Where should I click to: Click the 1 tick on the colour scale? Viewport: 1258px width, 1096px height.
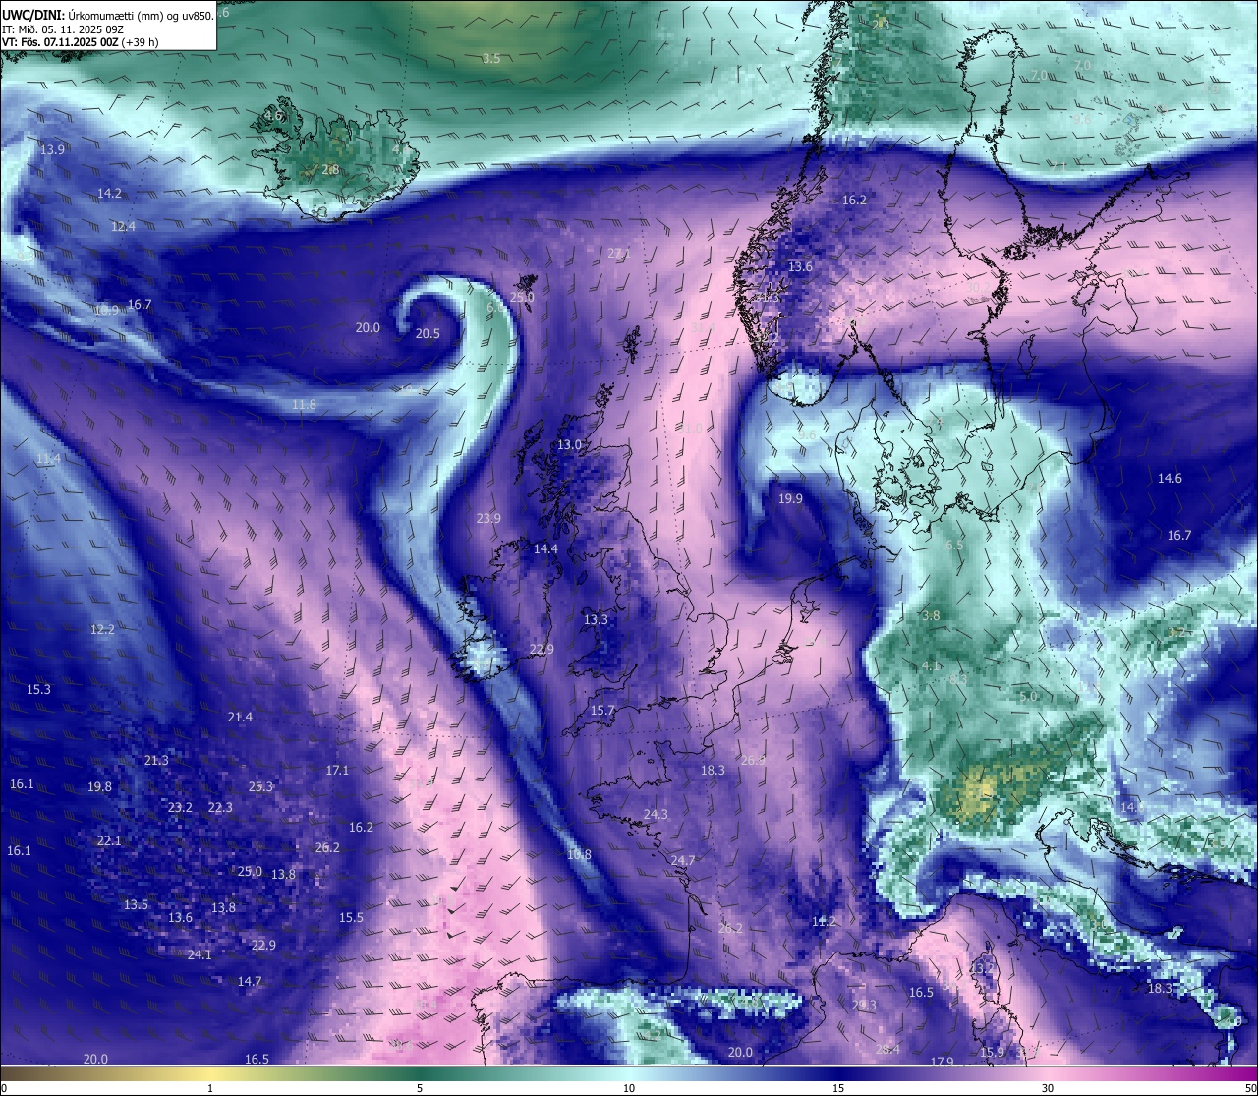click(x=210, y=1088)
